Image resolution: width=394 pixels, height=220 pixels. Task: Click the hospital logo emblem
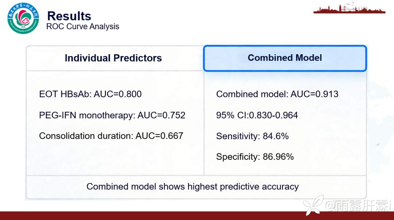click(23, 18)
